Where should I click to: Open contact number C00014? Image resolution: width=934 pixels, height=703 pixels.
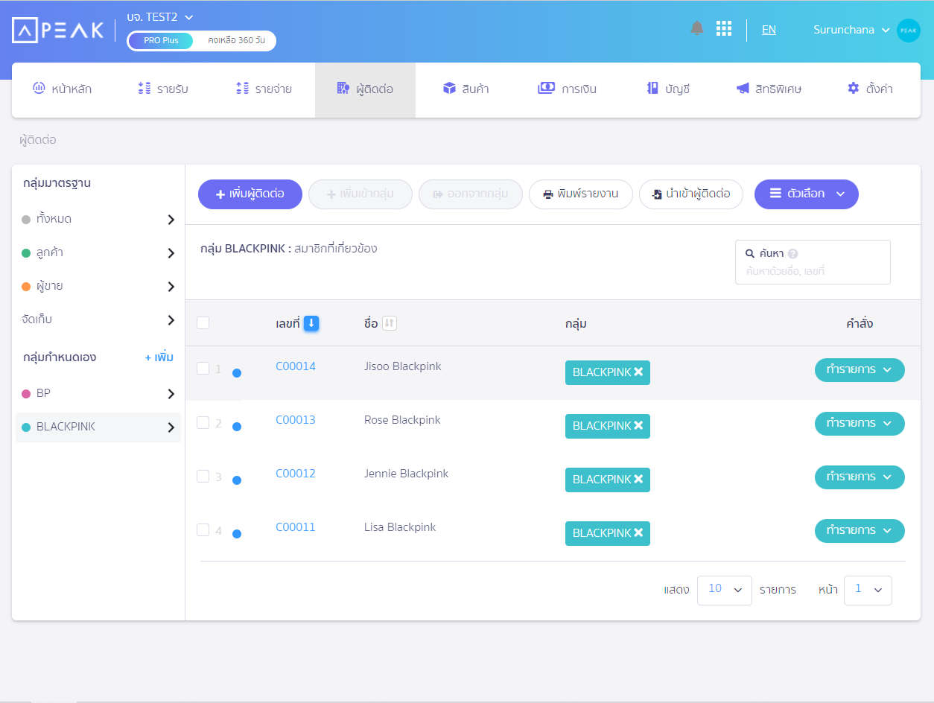tap(296, 366)
